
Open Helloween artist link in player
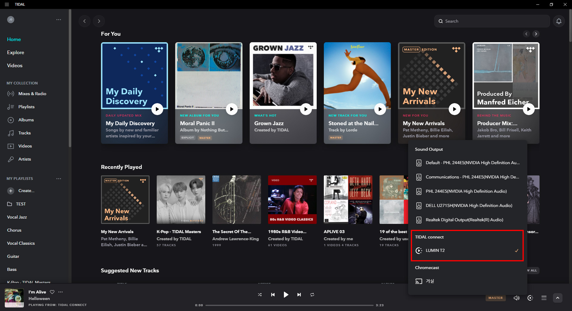tap(39, 299)
